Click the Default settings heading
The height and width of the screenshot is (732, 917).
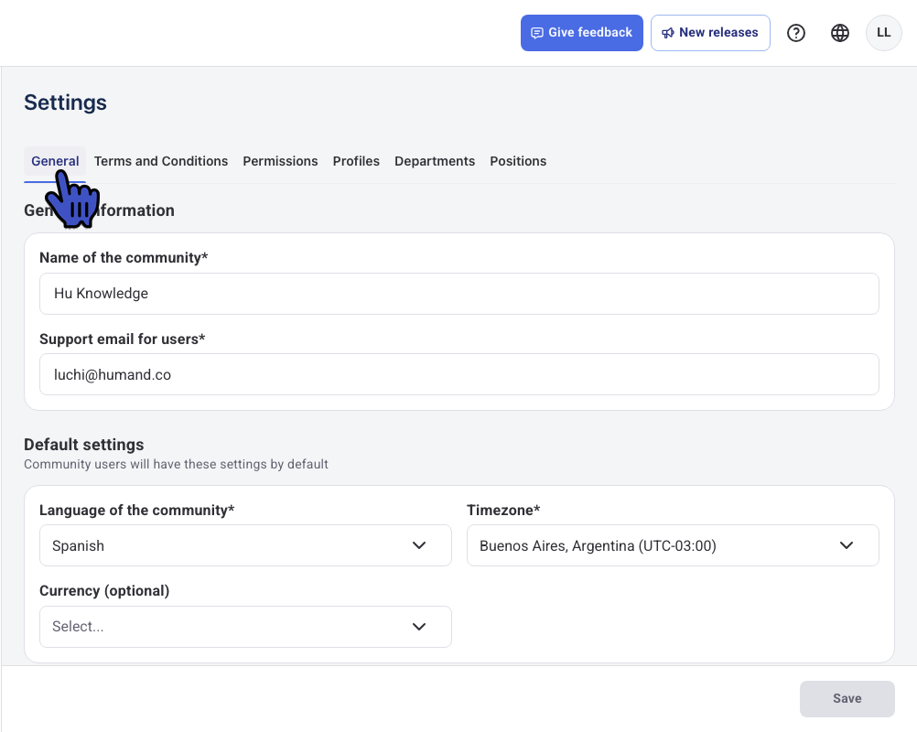(83, 445)
